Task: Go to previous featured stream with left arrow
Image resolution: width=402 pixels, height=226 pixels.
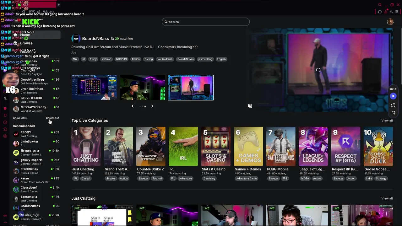Action: pyautogui.click(x=133, y=106)
